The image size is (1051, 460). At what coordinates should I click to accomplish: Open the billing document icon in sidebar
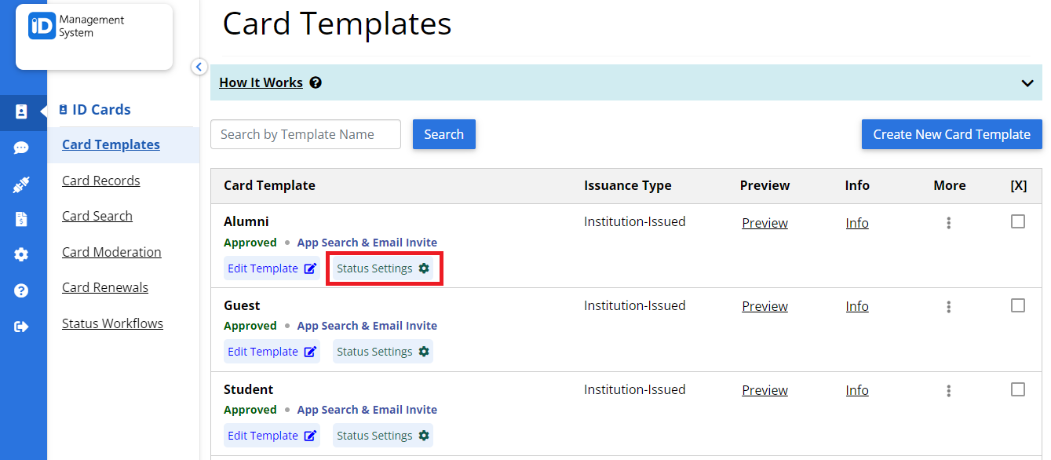(24, 221)
